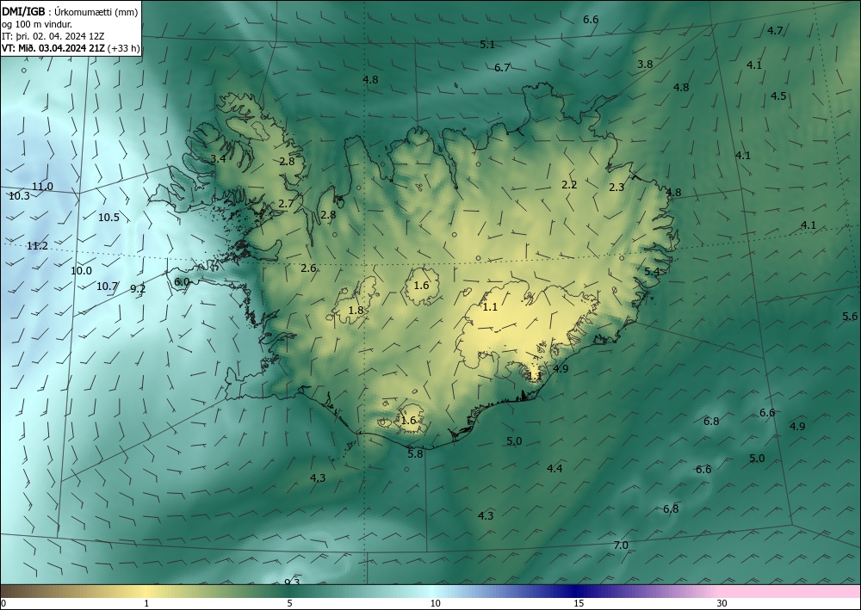Click the 10 label on the color scale
Image resolution: width=861 pixels, height=610 pixels.
435,603
